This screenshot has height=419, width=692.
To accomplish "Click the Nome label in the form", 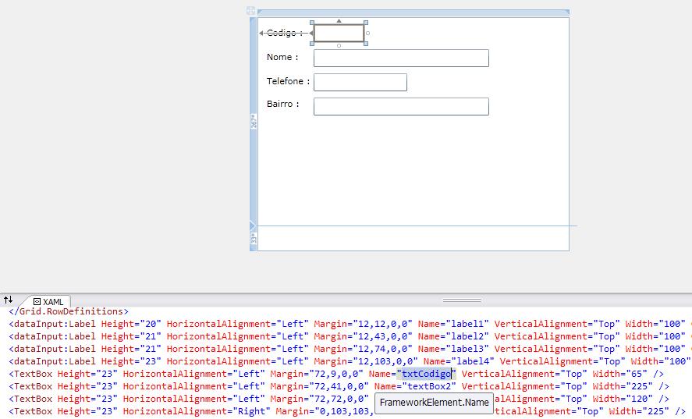I will point(282,57).
